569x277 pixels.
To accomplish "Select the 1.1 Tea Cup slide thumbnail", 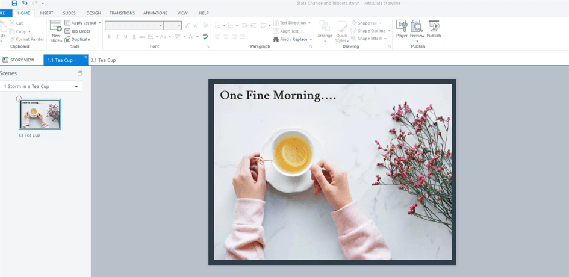I will (x=40, y=114).
